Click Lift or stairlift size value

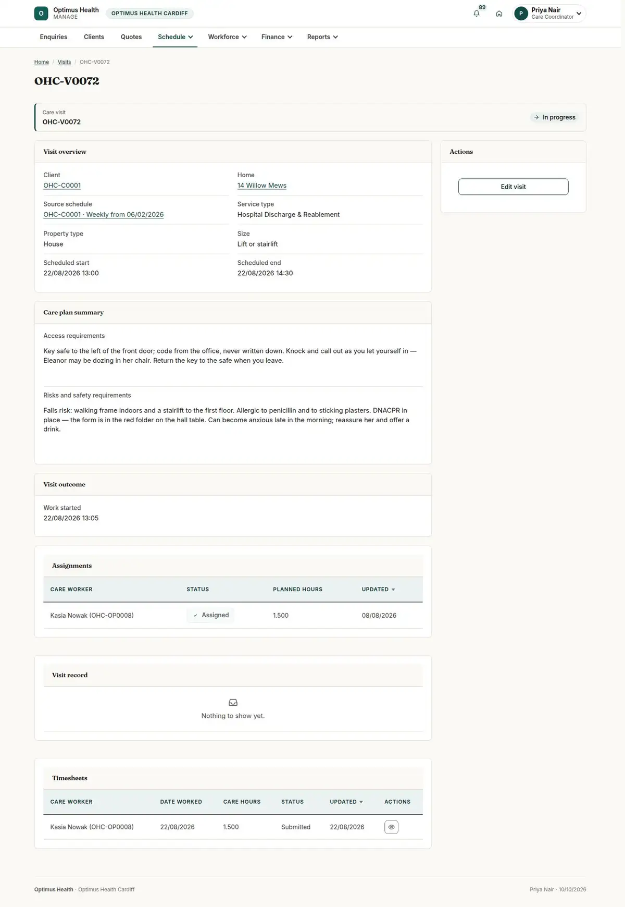pyautogui.click(x=258, y=244)
